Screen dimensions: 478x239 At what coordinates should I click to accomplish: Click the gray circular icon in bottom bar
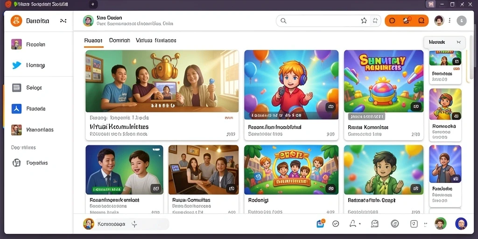[x=395, y=224]
